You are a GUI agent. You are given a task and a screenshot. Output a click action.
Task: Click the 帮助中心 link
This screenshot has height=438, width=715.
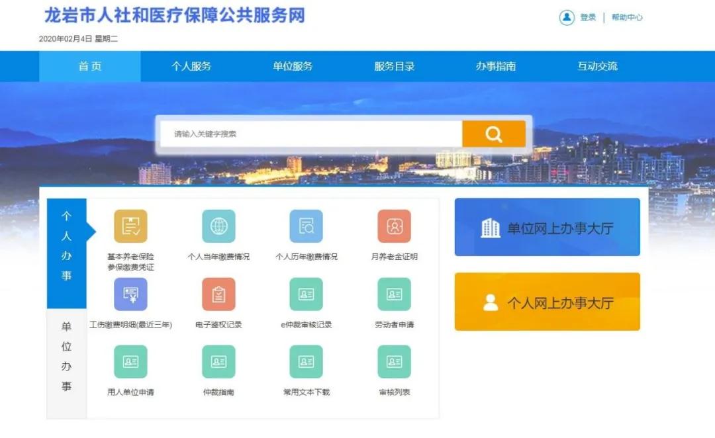click(x=626, y=18)
